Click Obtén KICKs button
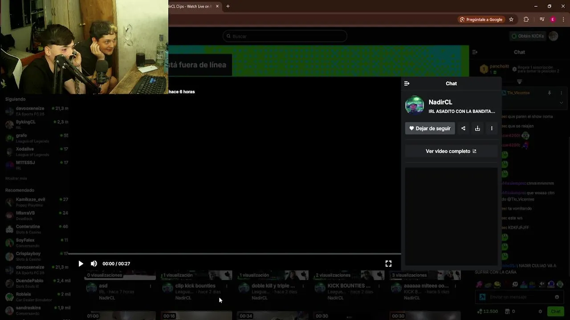 (527, 36)
